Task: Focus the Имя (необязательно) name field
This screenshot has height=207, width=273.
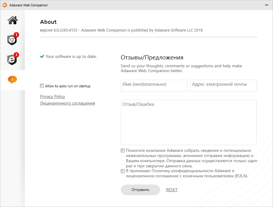Action: 154,85
